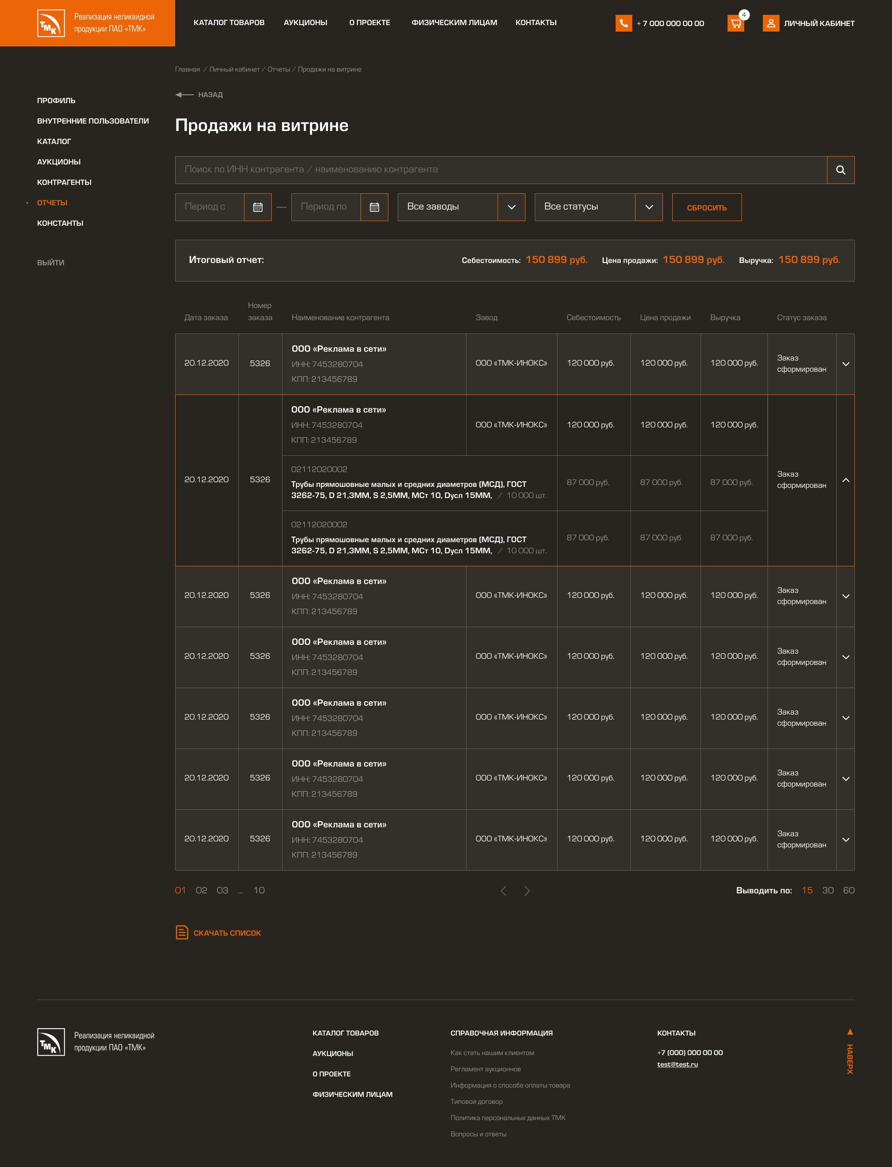This screenshot has height=1167, width=892.
Task: Open the shopping cart icon
Action: pyautogui.click(x=736, y=23)
